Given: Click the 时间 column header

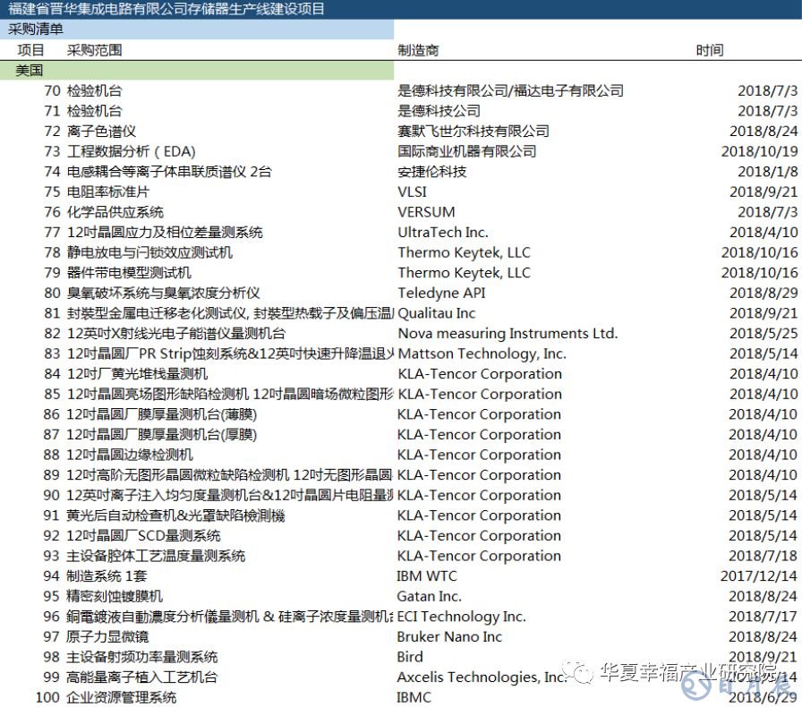Looking at the screenshot, I should [709, 50].
